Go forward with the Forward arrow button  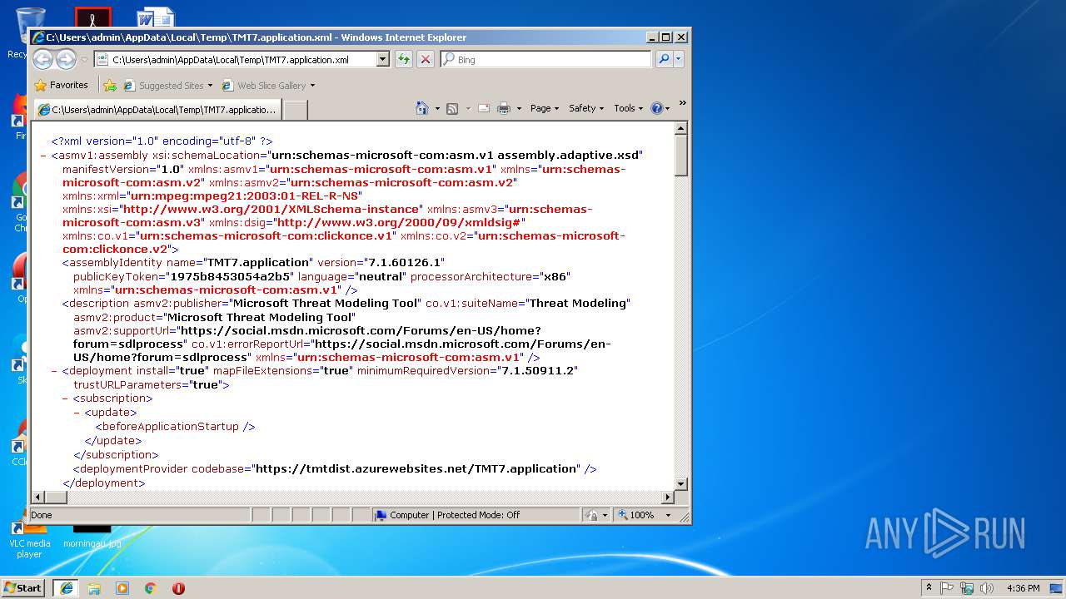[x=67, y=59]
